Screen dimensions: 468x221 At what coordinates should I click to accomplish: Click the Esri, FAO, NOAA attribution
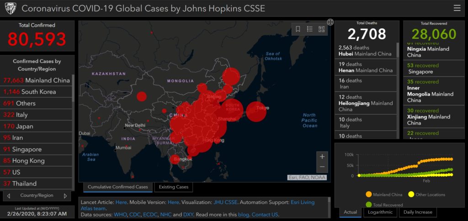pyautogui.click(x=307, y=178)
